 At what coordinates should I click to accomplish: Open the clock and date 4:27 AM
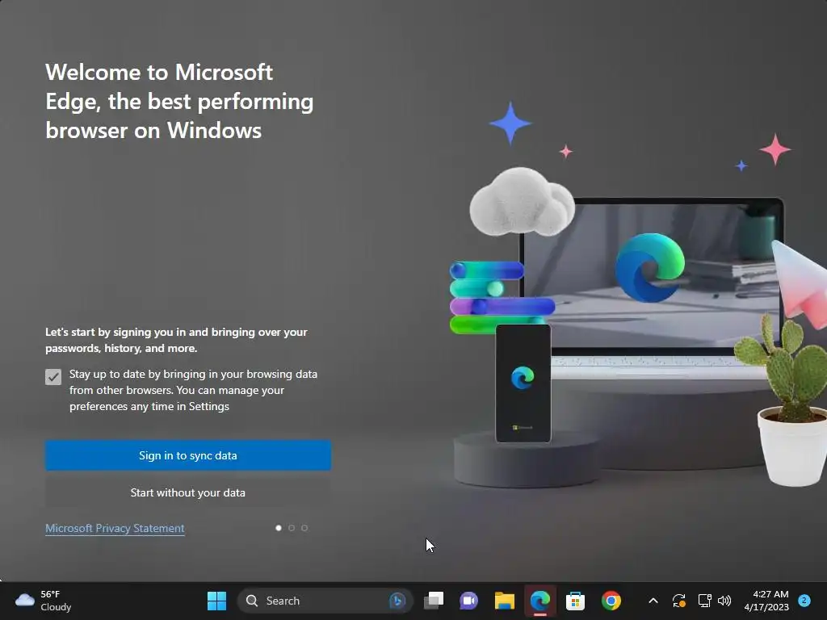pos(766,601)
